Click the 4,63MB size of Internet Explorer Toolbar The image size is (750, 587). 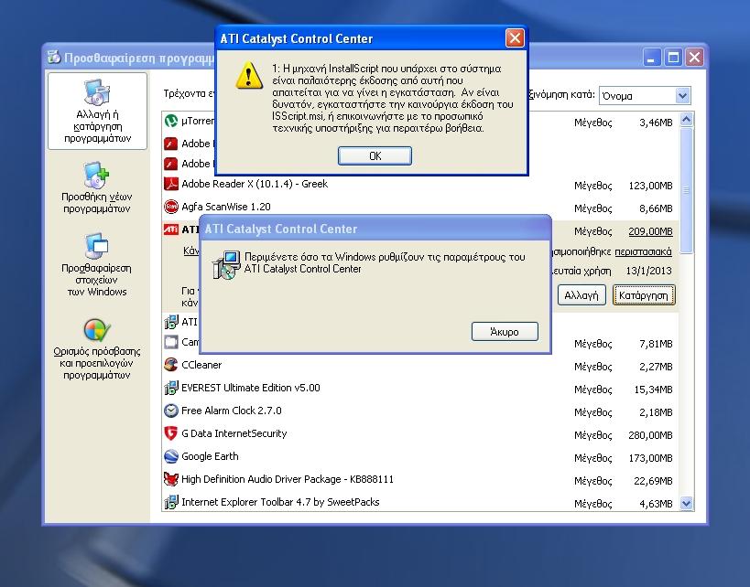click(656, 504)
